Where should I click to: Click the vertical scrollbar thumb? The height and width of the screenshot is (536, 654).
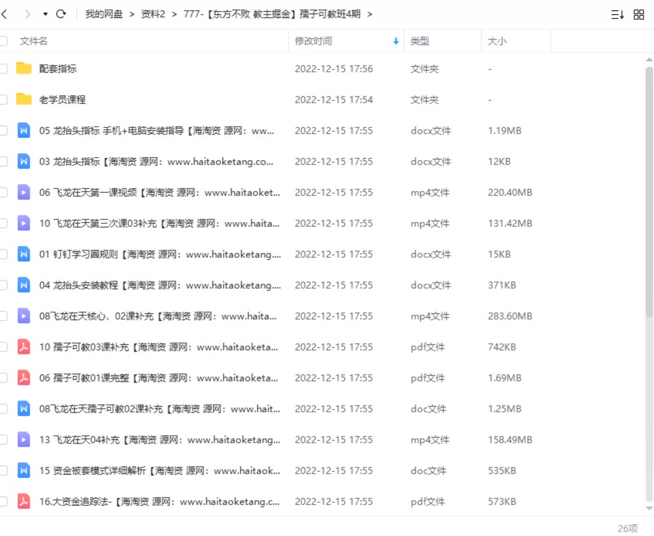point(649,192)
